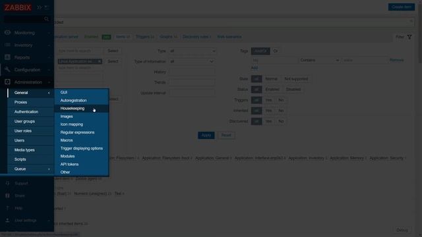Click the Inventory list icon
This screenshot has width=422, height=237.
click(7, 45)
